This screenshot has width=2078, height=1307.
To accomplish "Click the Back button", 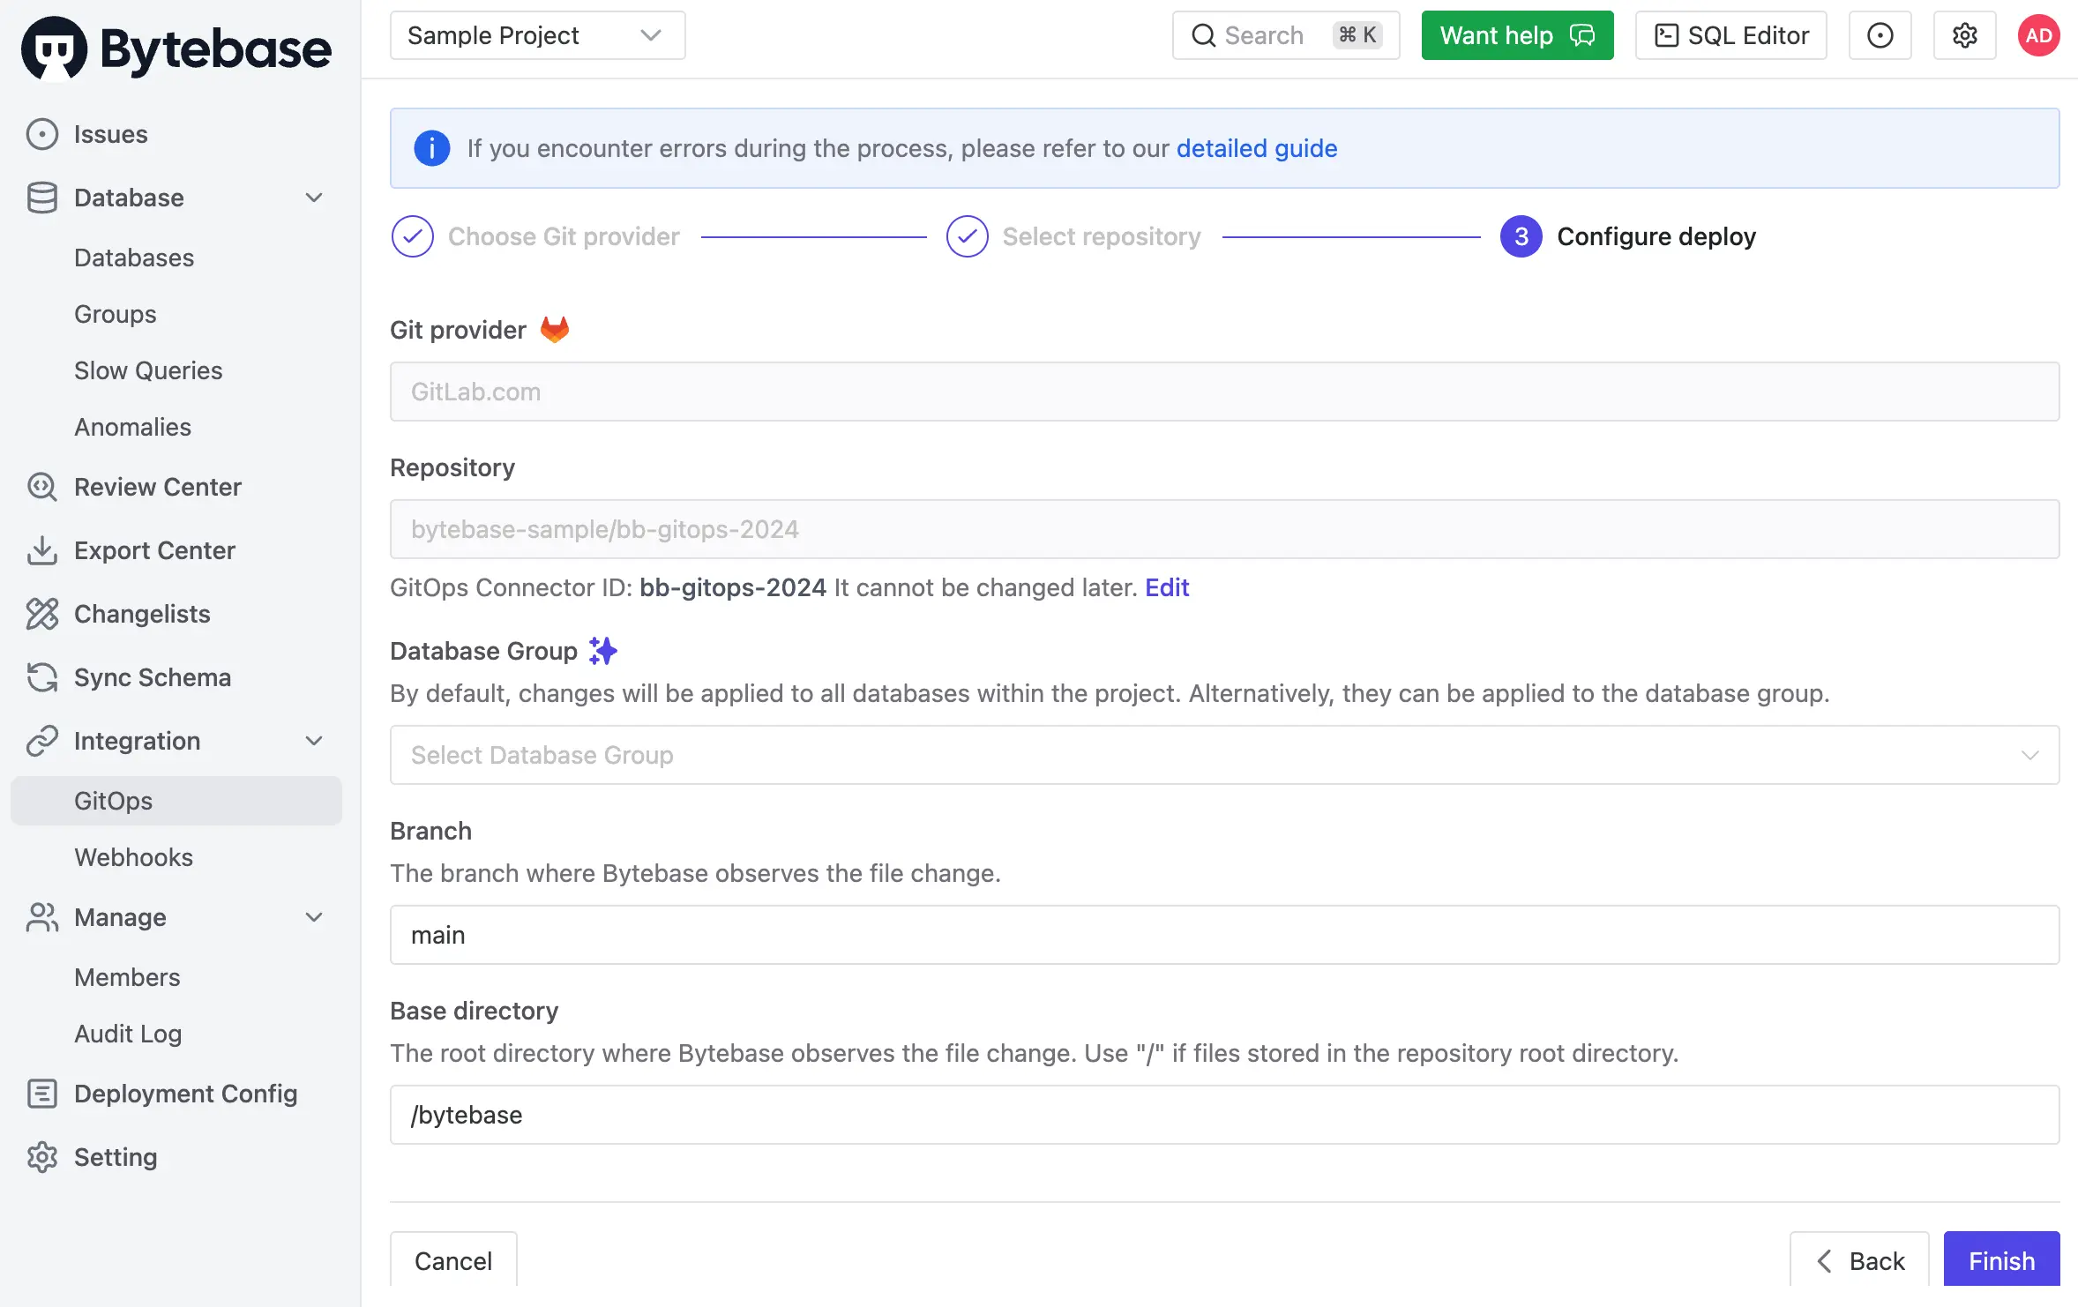I will 1859,1260.
